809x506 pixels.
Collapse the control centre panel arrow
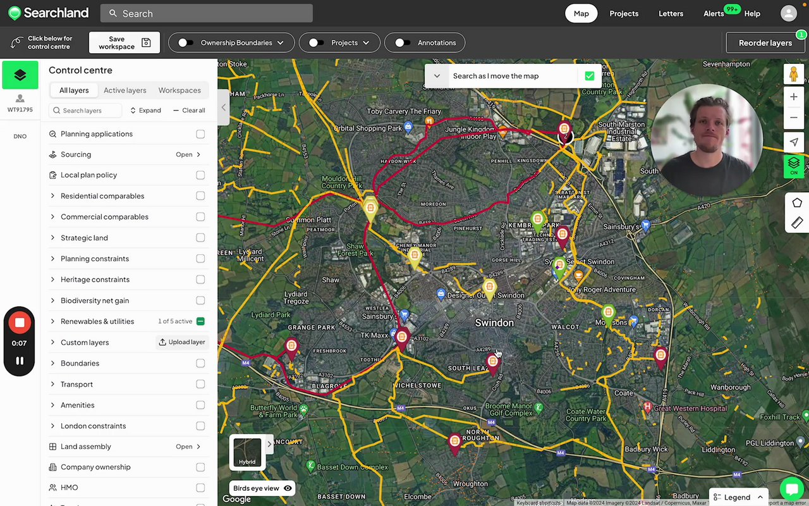pyautogui.click(x=223, y=108)
